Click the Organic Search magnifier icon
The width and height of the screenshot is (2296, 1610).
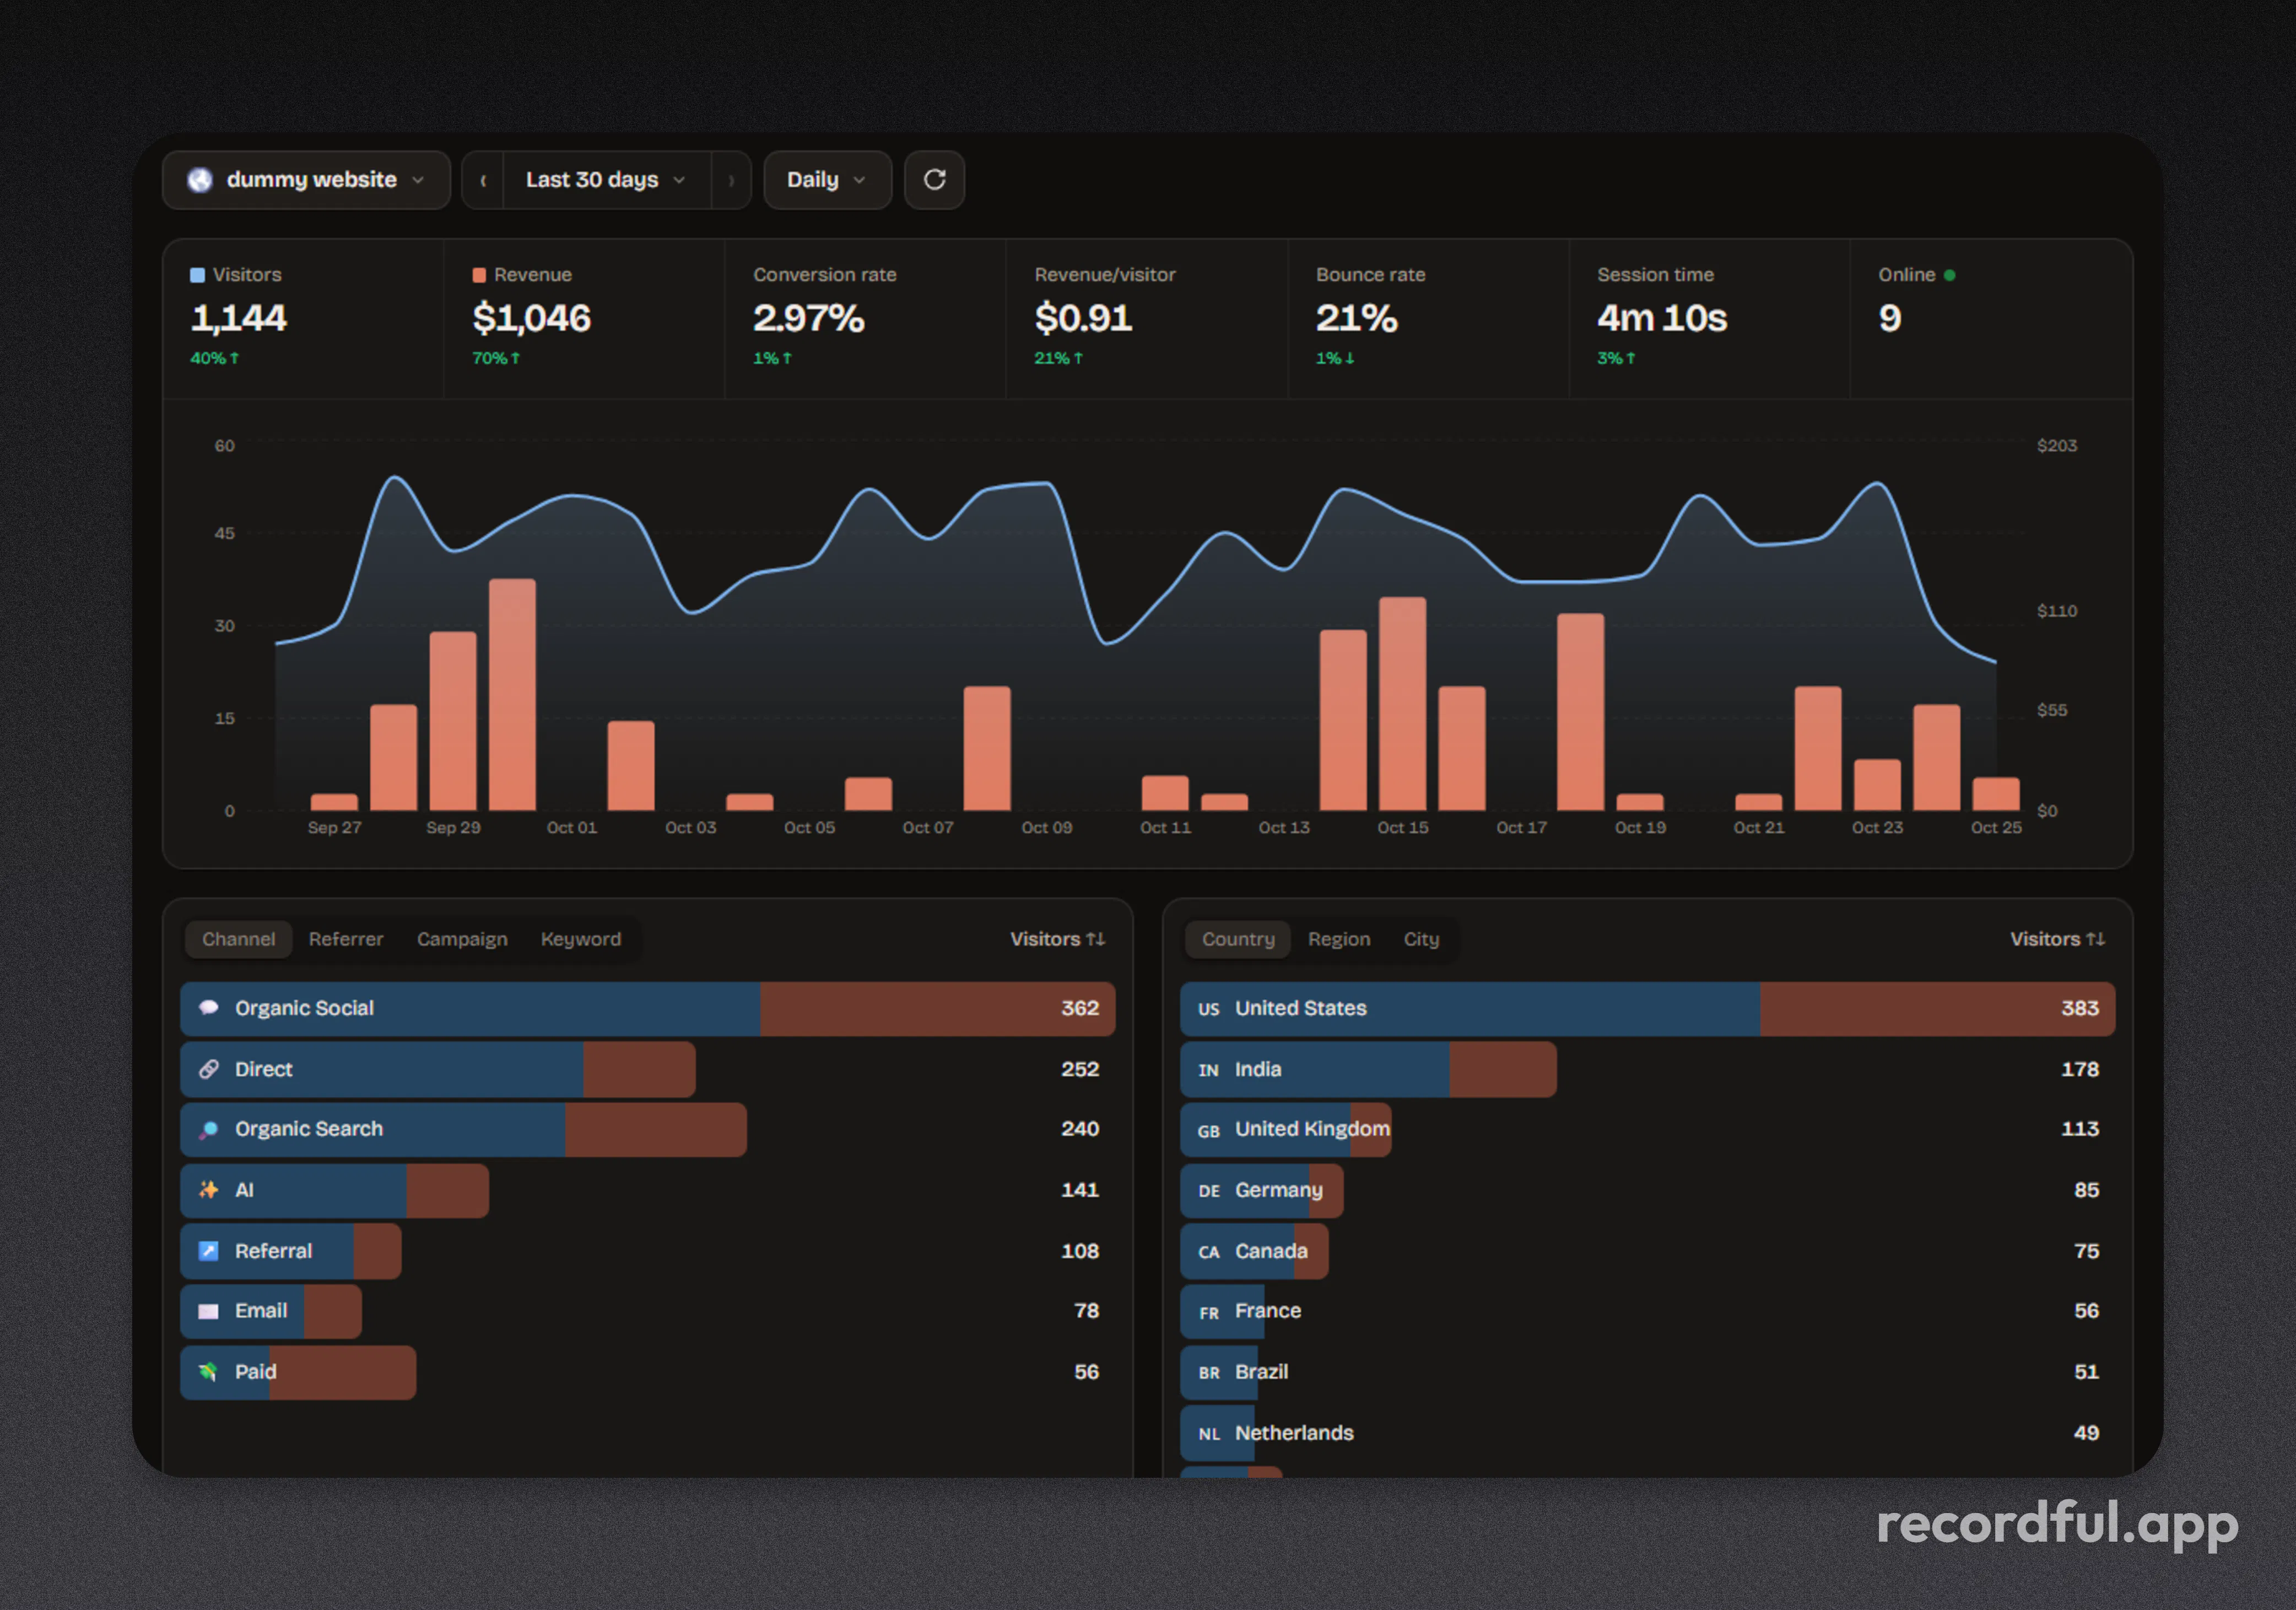[208, 1129]
